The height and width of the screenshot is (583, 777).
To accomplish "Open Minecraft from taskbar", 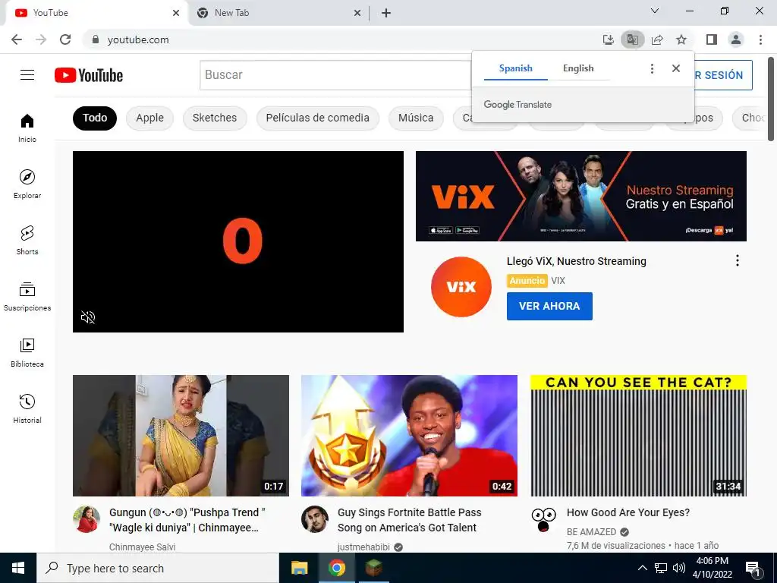I will [374, 568].
